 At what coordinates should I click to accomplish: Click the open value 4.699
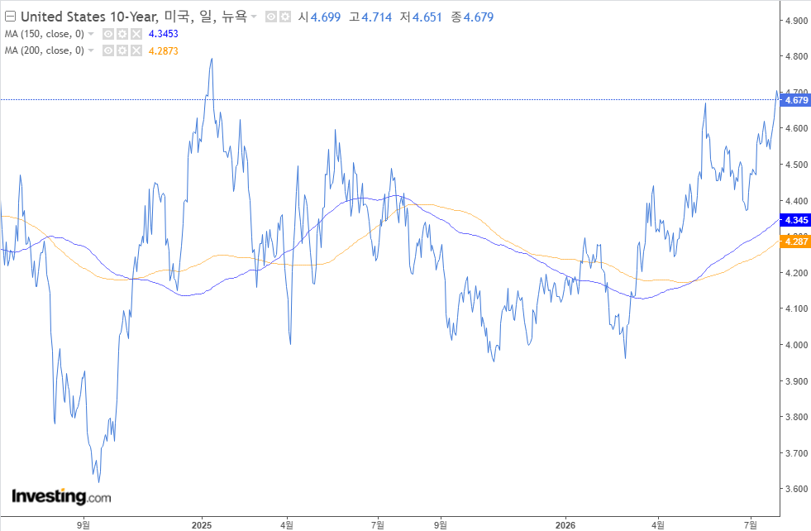pos(326,17)
